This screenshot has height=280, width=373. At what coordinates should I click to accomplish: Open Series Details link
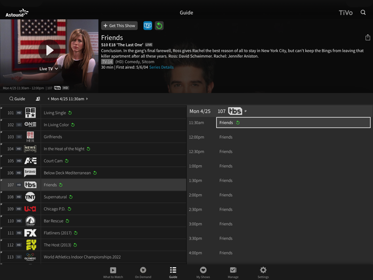pos(161,67)
